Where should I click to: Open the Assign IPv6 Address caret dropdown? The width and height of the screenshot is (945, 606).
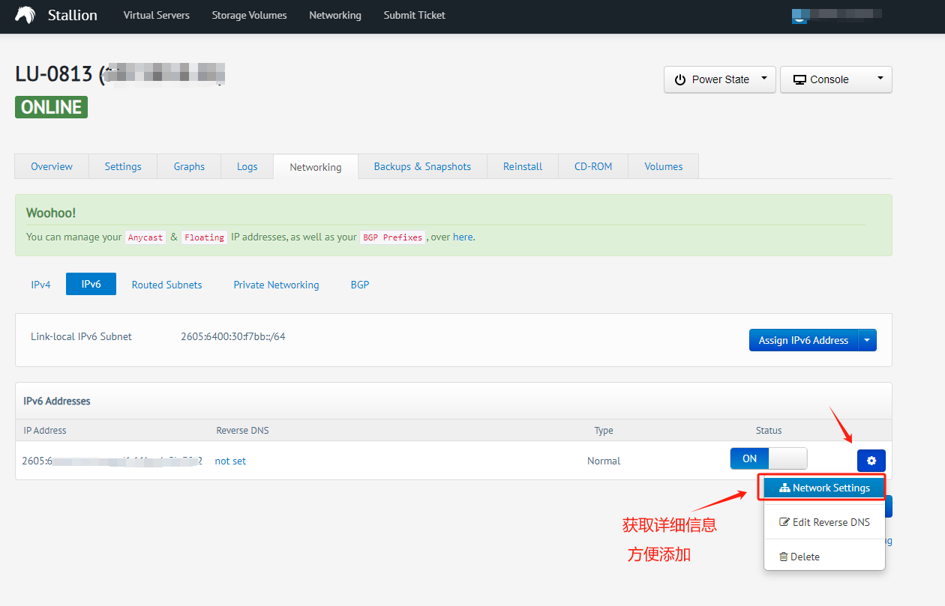[867, 340]
